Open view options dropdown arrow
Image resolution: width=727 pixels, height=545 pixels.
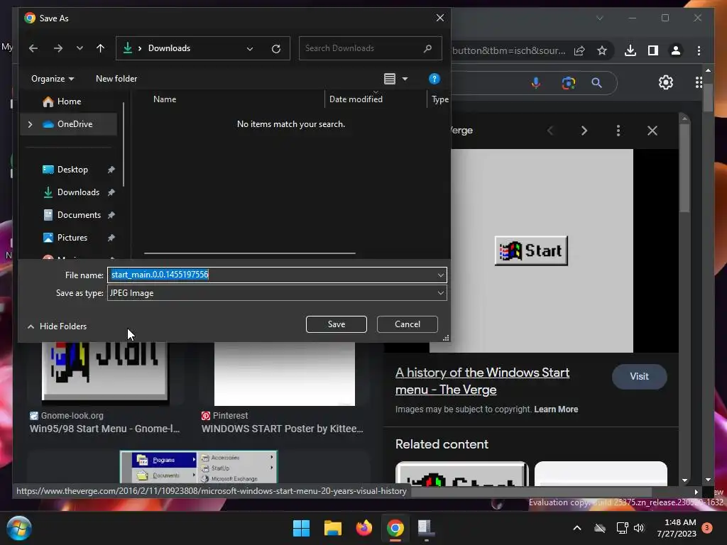tap(405, 79)
